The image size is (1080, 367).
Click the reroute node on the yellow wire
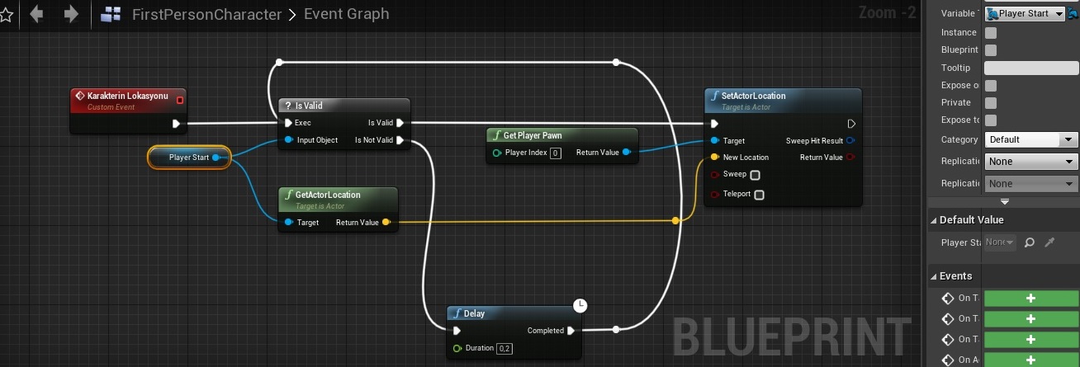click(x=676, y=220)
